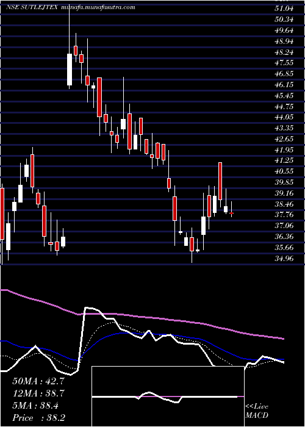This screenshot has width=305, height=427.
Task: Click the 12MA : 38.7 readout
Action: pos(38,393)
